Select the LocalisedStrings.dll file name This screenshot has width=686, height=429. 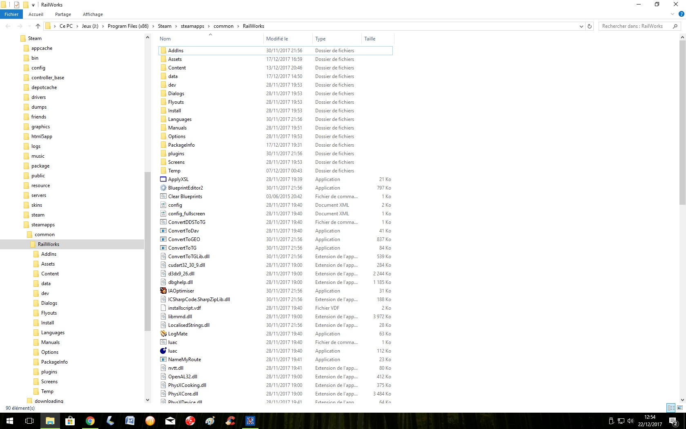pyautogui.click(x=189, y=325)
